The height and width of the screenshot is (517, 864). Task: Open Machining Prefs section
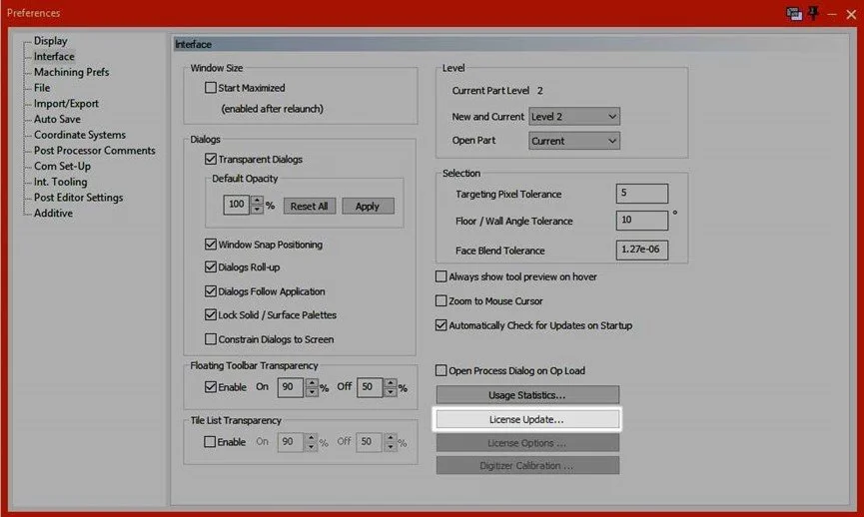[72, 72]
